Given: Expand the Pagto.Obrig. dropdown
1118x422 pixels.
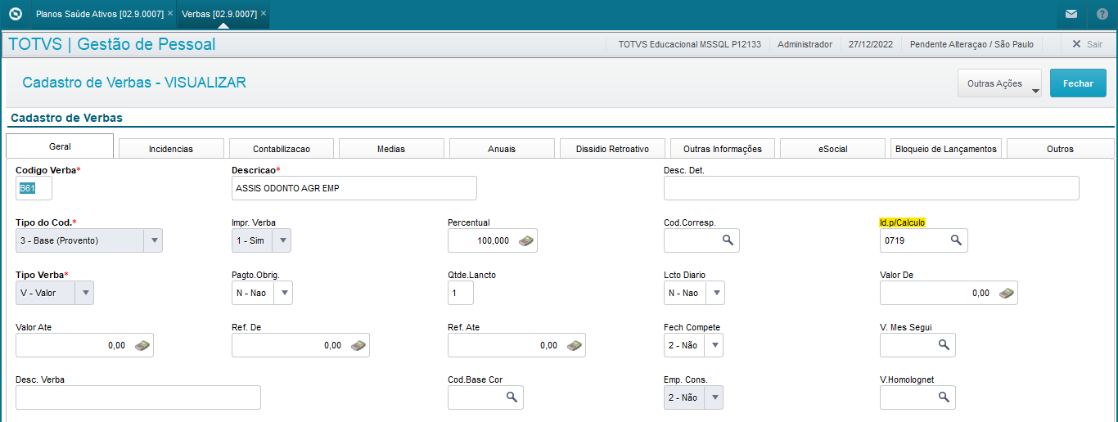Looking at the screenshot, I should tap(283, 293).
